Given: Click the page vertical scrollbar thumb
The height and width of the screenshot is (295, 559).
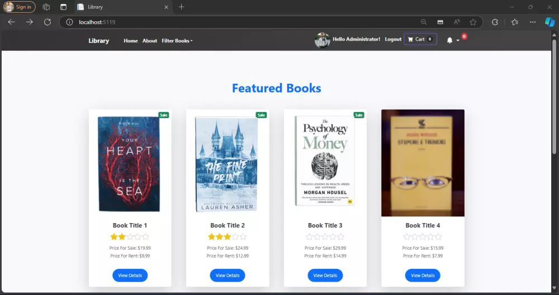Looking at the screenshot, I should point(554,96).
